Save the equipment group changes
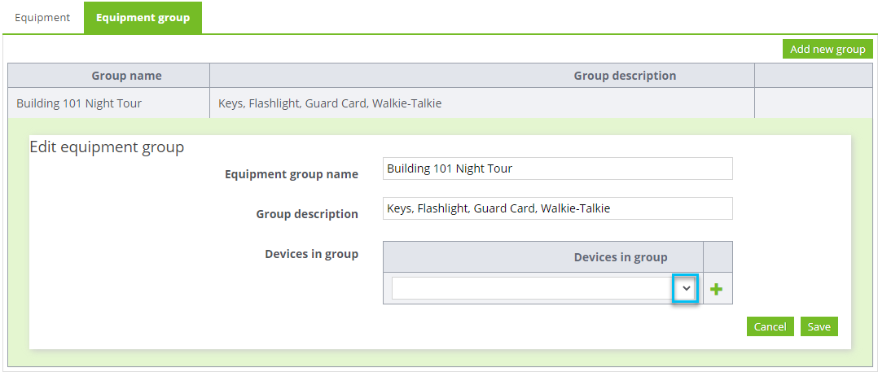Viewport: 878px width, 372px height. click(819, 326)
